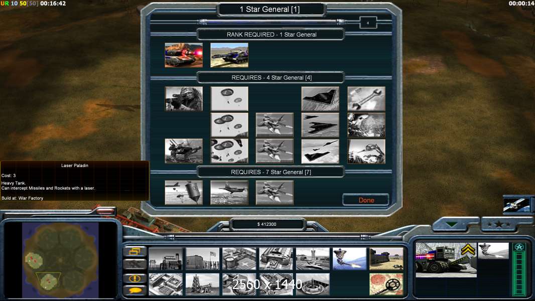Click the yellow veterancy chevron on portrait
Screen dimensions: 535x301
click(x=468, y=250)
